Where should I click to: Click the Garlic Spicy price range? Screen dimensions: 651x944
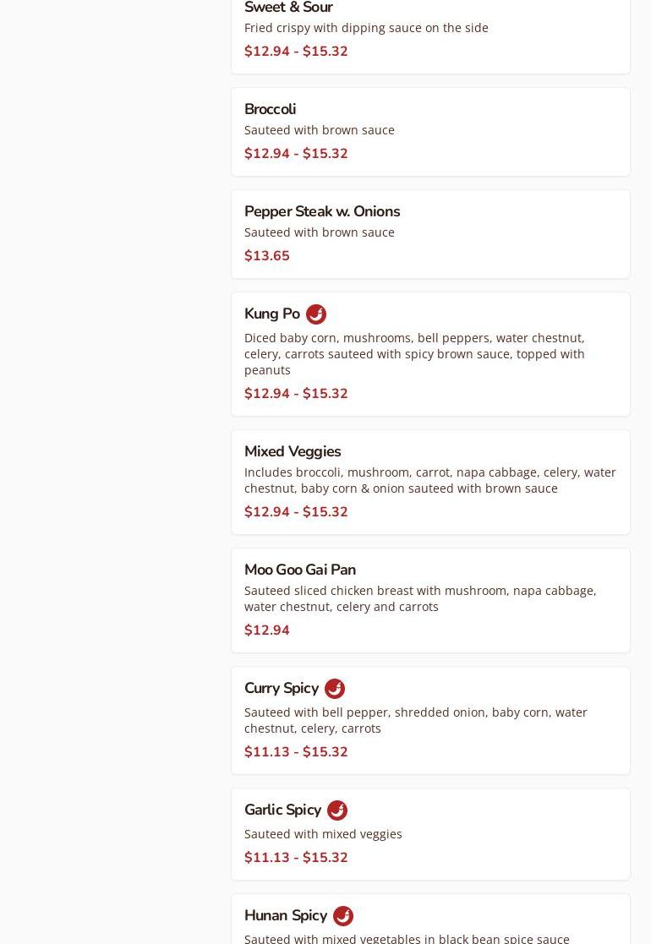point(296,857)
